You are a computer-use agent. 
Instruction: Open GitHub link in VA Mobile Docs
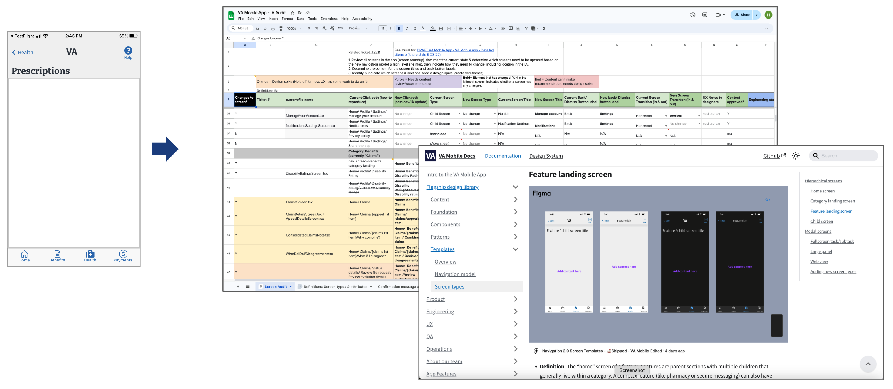click(x=774, y=156)
